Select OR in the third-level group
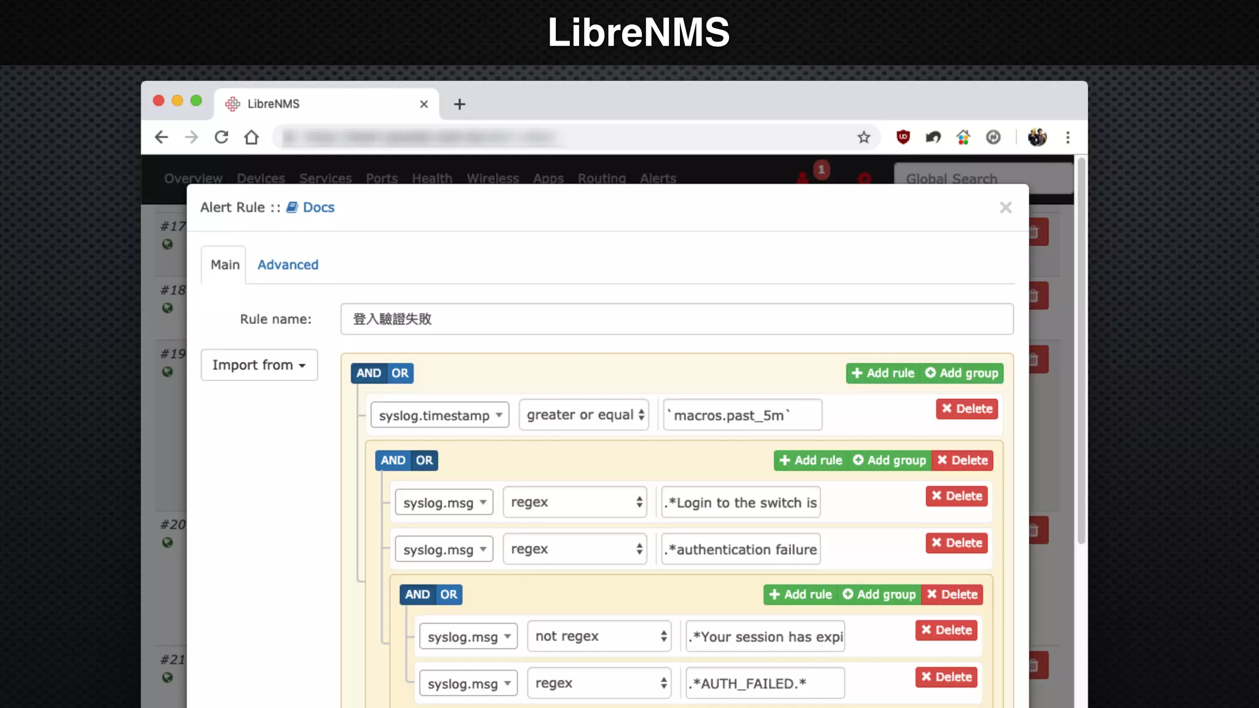Screen dimensions: 1259x708 click(x=449, y=594)
